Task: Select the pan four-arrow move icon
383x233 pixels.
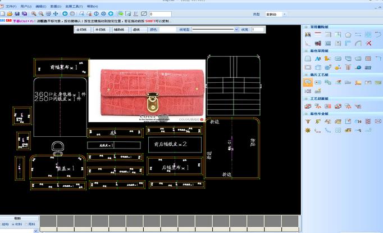Action: (56, 14)
